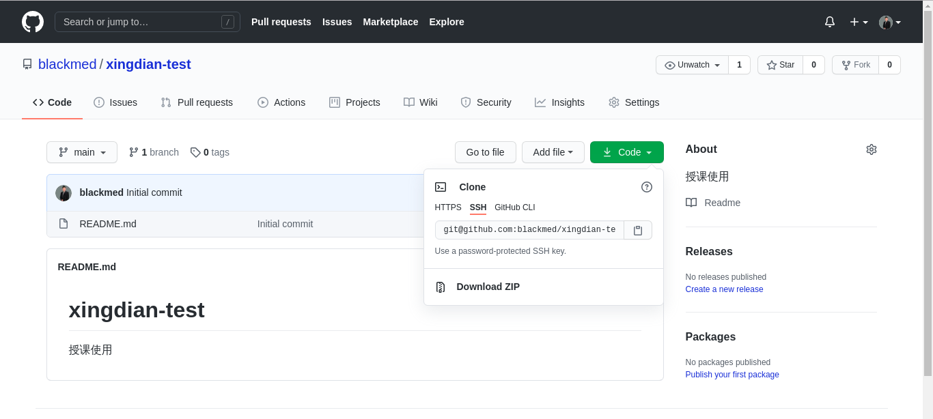Download the repository as ZIP
This screenshot has height=419, width=933.
point(488,287)
